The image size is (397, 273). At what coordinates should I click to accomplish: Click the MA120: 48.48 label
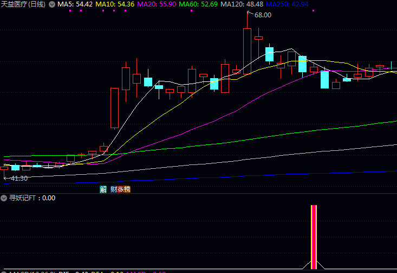pos(242,4)
